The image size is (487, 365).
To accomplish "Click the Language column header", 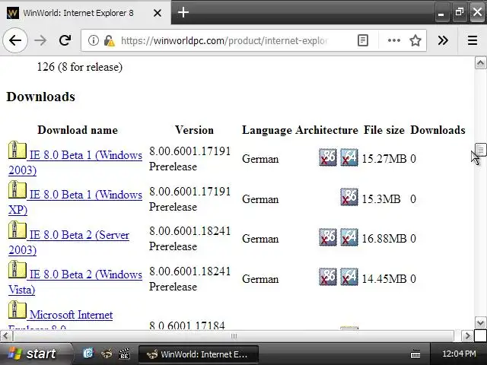I will pyautogui.click(x=267, y=130).
